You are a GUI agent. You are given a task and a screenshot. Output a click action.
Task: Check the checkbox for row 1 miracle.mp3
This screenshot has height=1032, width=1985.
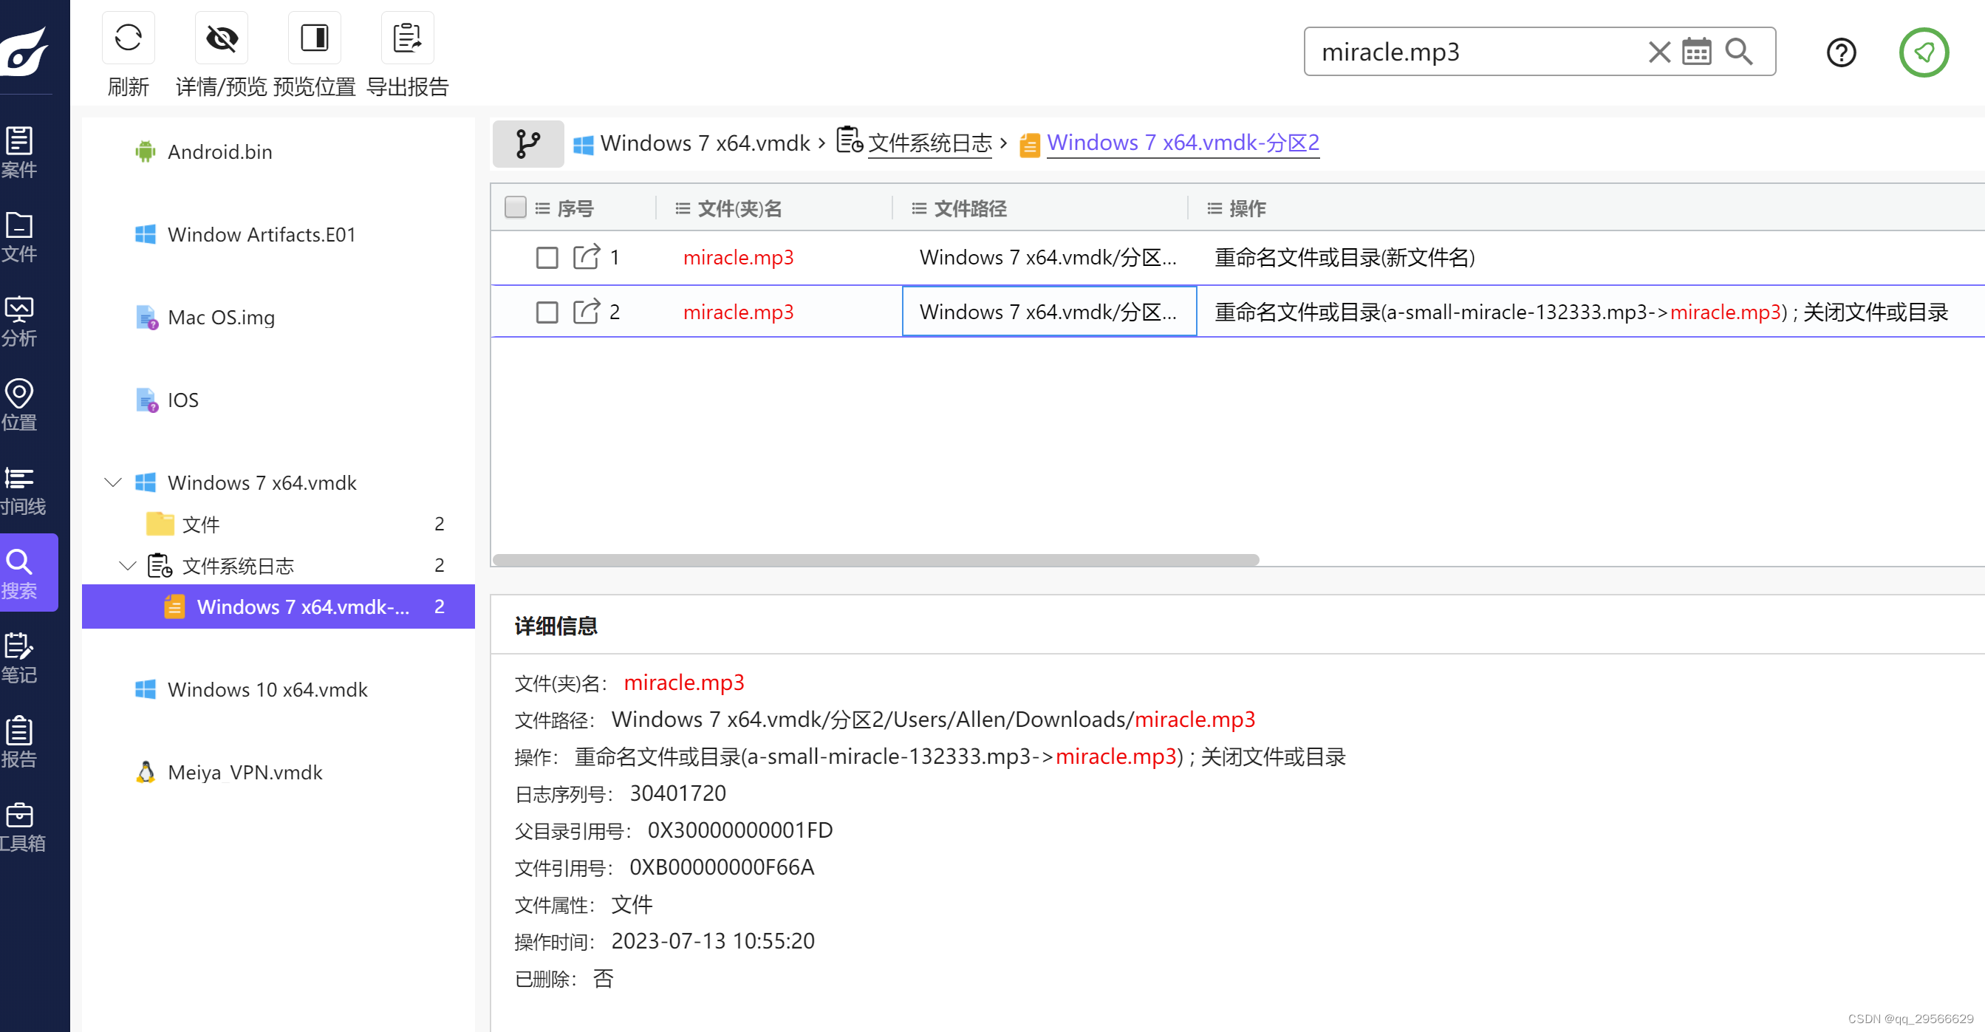click(547, 257)
